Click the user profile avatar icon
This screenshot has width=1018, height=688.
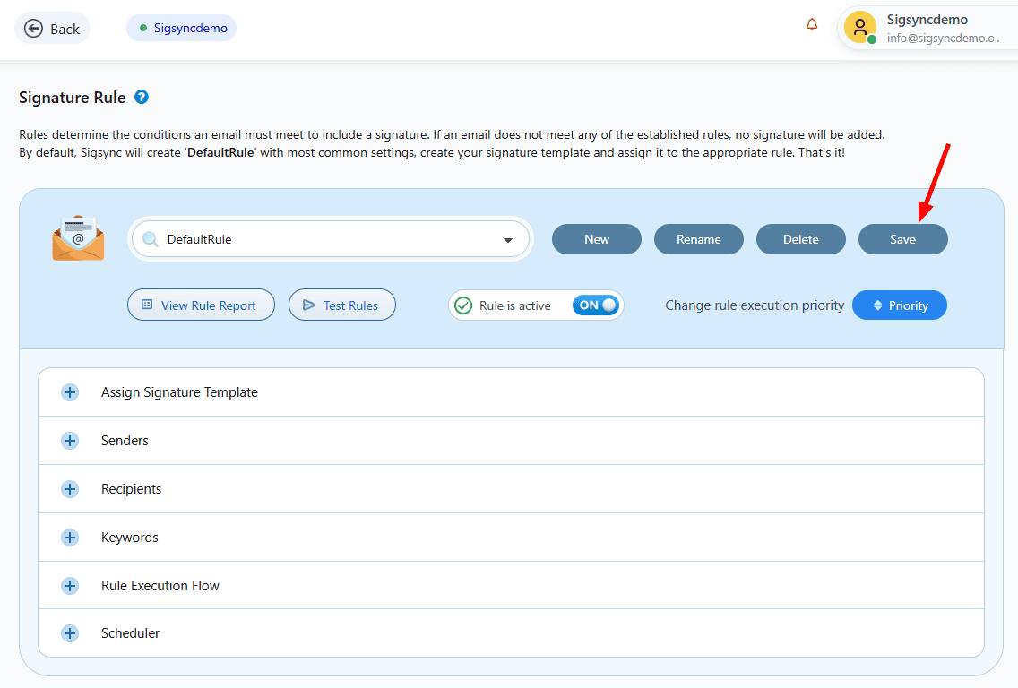coord(860,27)
